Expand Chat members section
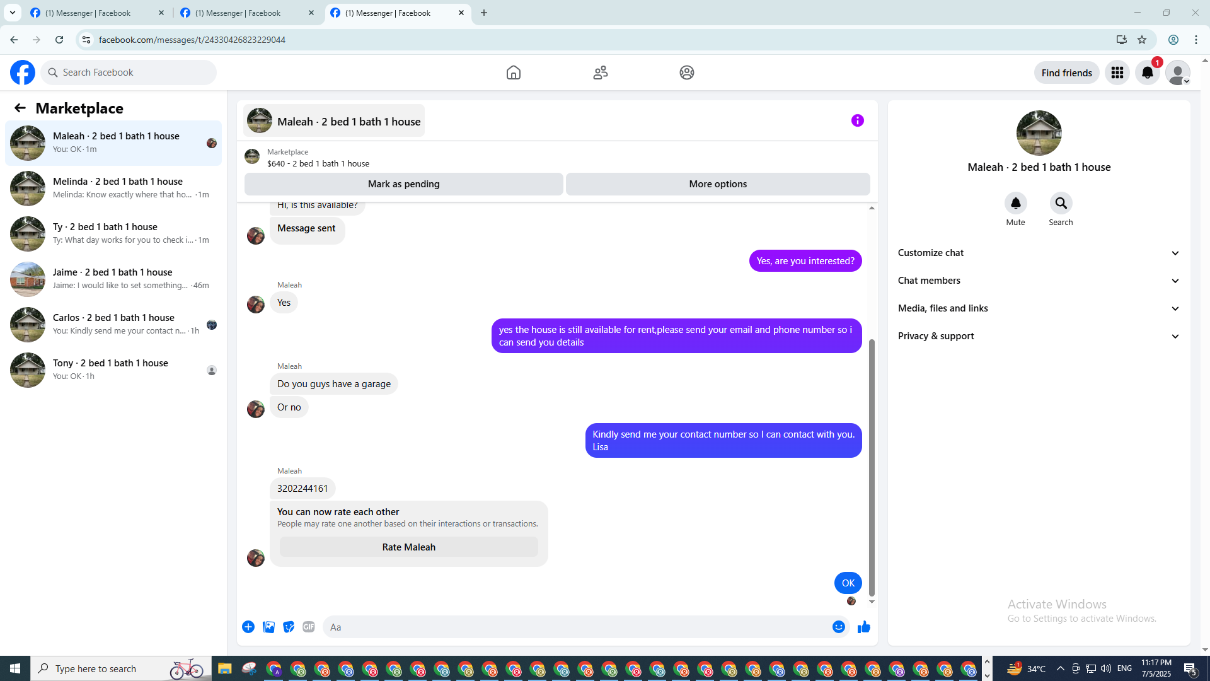 coord(1038,281)
